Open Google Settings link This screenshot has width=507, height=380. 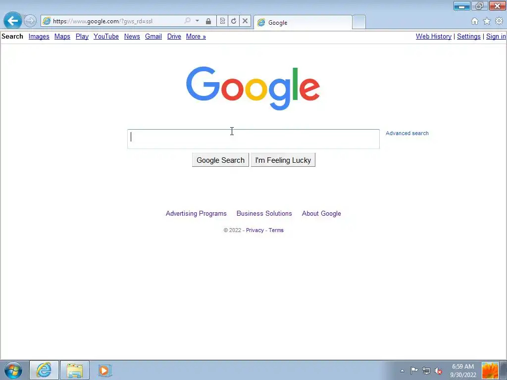click(x=468, y=36)
